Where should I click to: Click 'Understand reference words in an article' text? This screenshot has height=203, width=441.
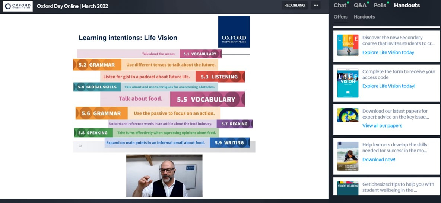(160, 124)
